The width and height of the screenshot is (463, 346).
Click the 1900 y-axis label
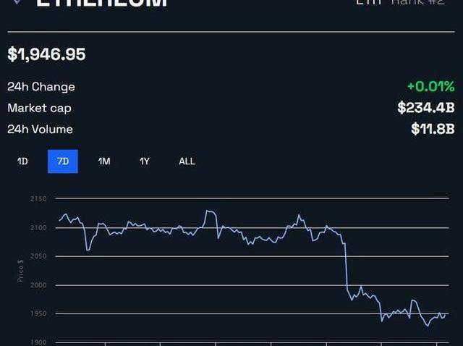tap(38, 342)
